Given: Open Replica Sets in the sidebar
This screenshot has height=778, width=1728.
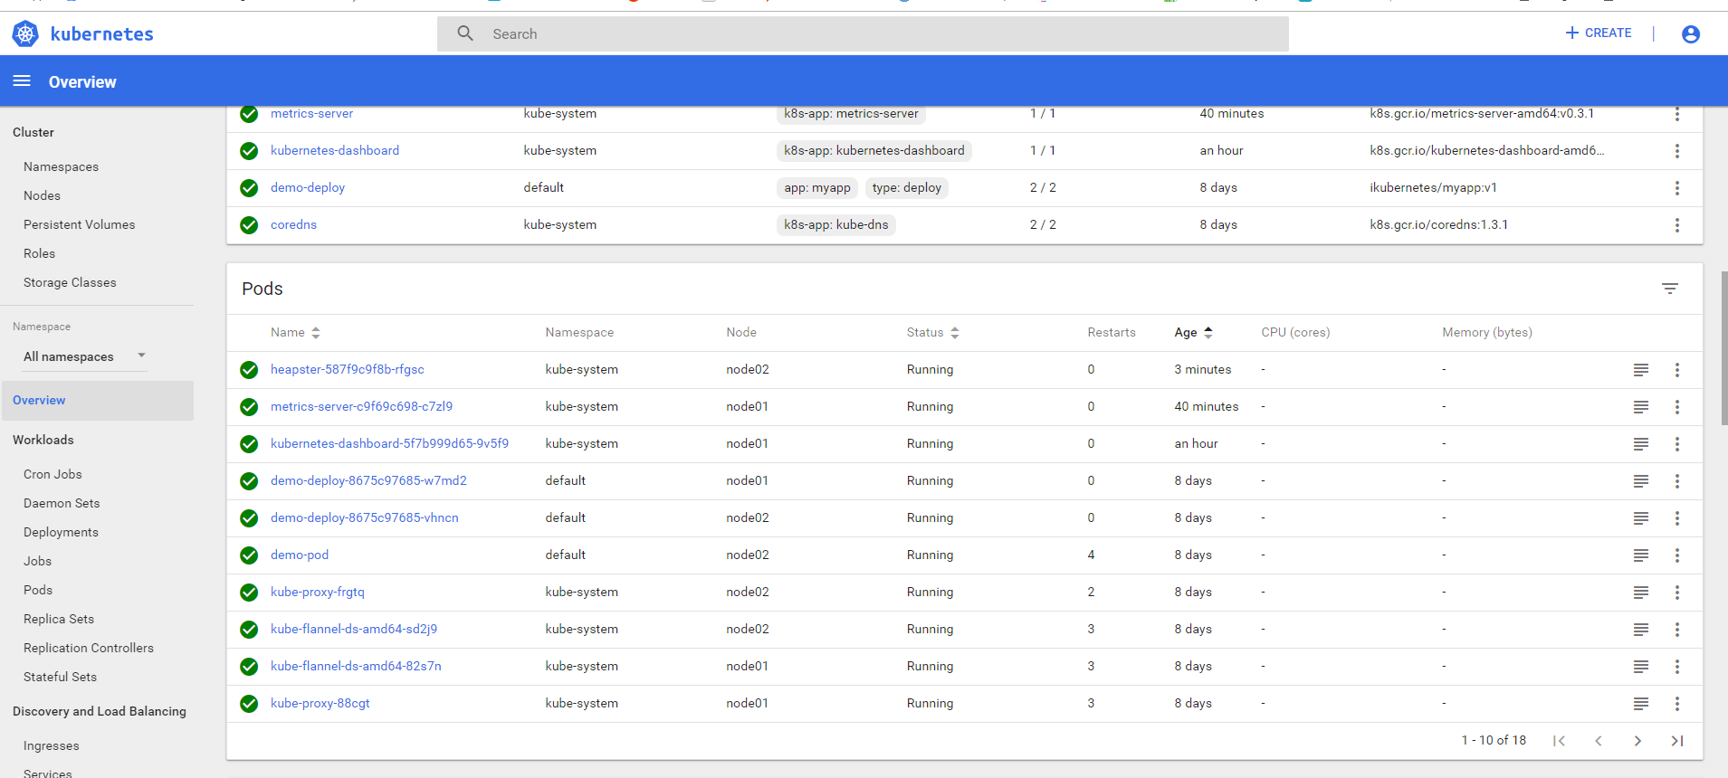Looking at the screenshot, I should coord(59,620).
